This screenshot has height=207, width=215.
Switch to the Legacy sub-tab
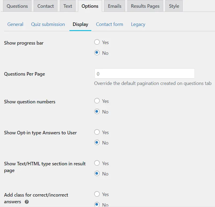point(138,24)
